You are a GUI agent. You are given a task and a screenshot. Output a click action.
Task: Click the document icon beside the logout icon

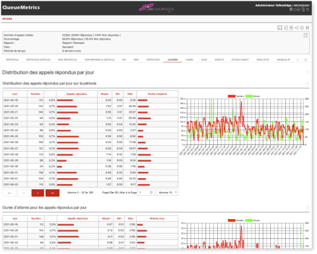(303, 9)
